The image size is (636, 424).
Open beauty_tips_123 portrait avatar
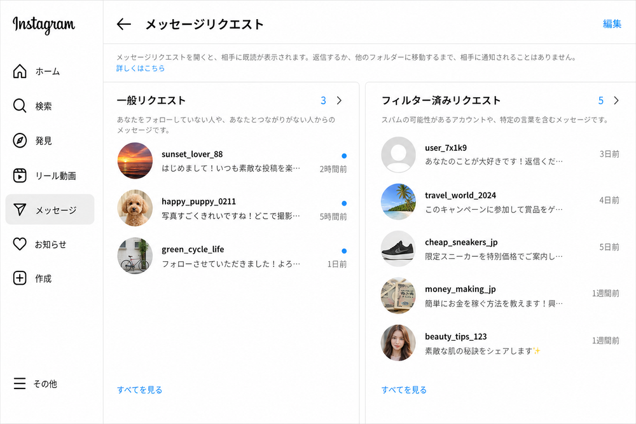click(398, 343)
